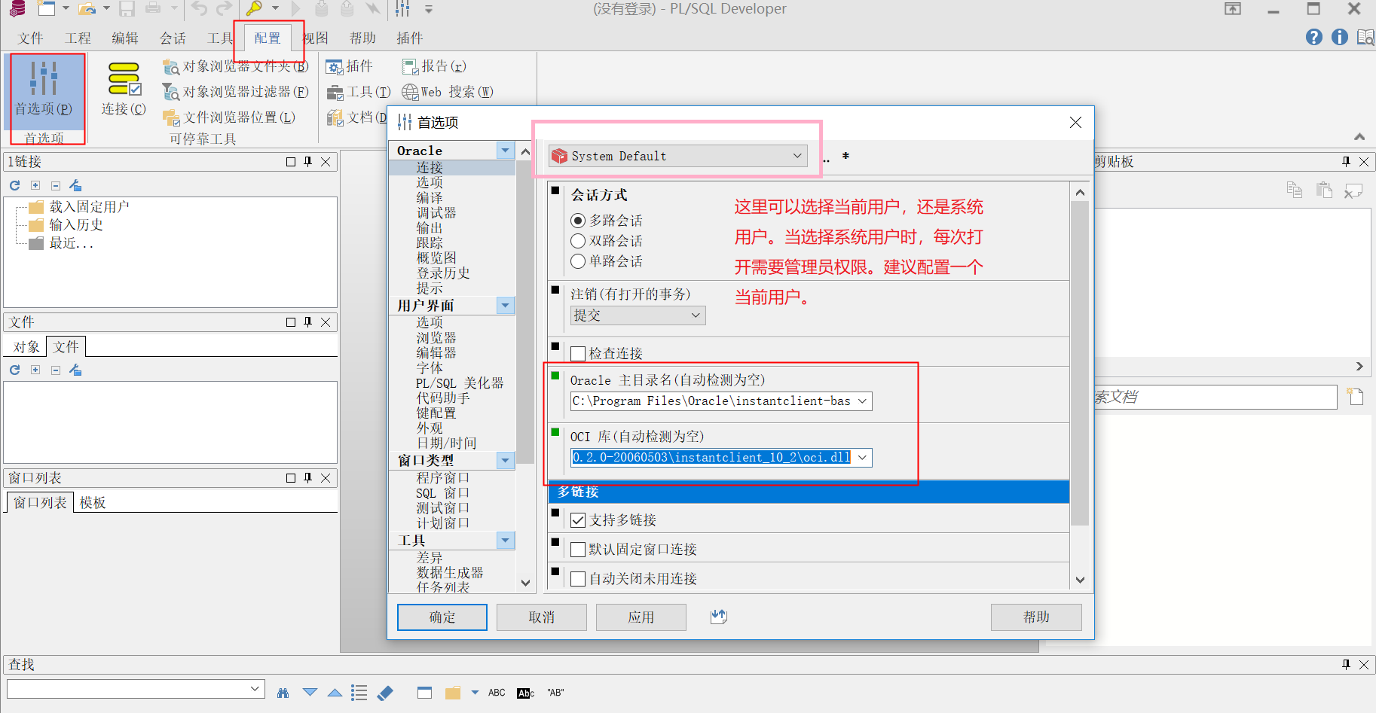
Task: Switch to the 对象 tab
Action: click(26, 347)
